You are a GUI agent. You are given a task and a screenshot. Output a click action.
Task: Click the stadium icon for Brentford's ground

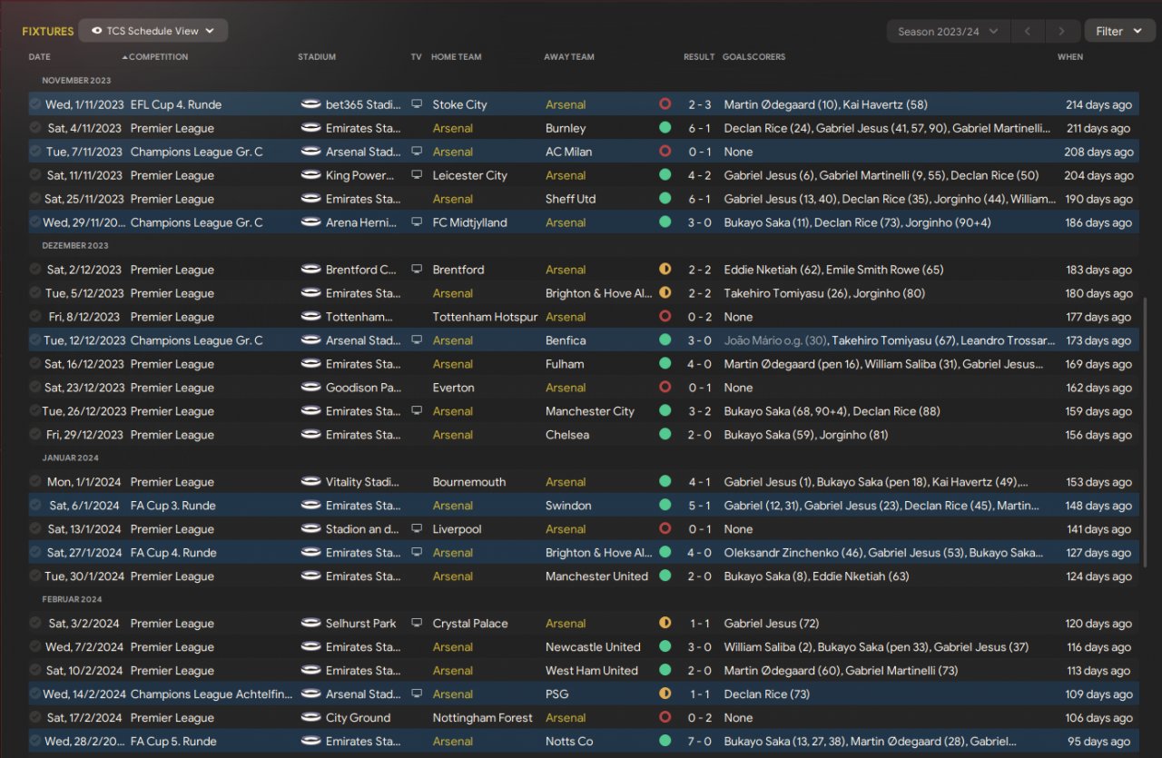(310, 270)
